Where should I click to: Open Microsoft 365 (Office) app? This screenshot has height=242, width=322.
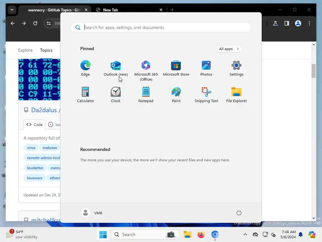pos(146,71)
